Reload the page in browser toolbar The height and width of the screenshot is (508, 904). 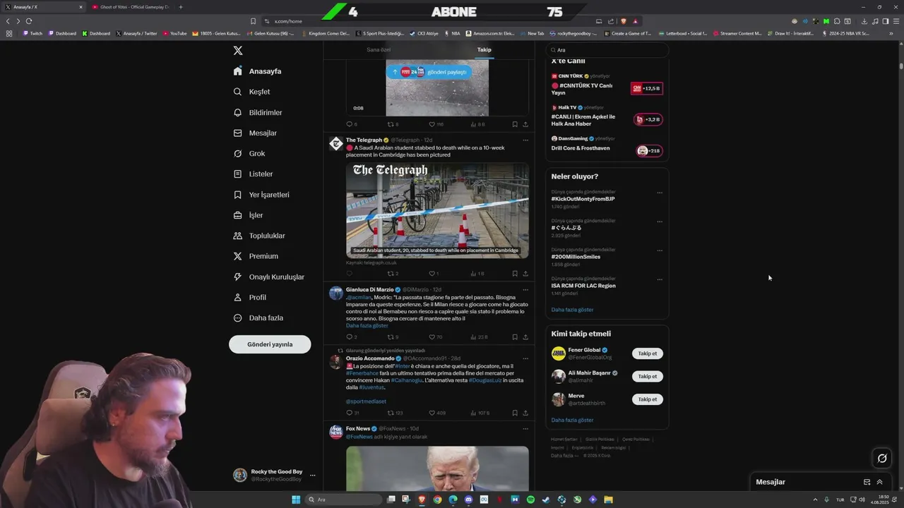tap(28, 21)
